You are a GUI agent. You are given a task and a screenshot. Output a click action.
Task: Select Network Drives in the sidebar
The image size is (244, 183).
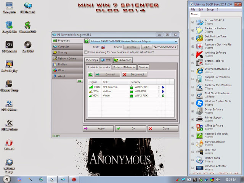[x=67, y=58]
